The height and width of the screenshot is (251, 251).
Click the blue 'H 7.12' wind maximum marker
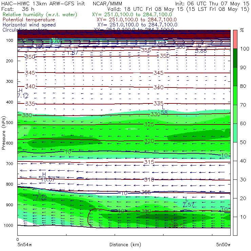[23, 93]
